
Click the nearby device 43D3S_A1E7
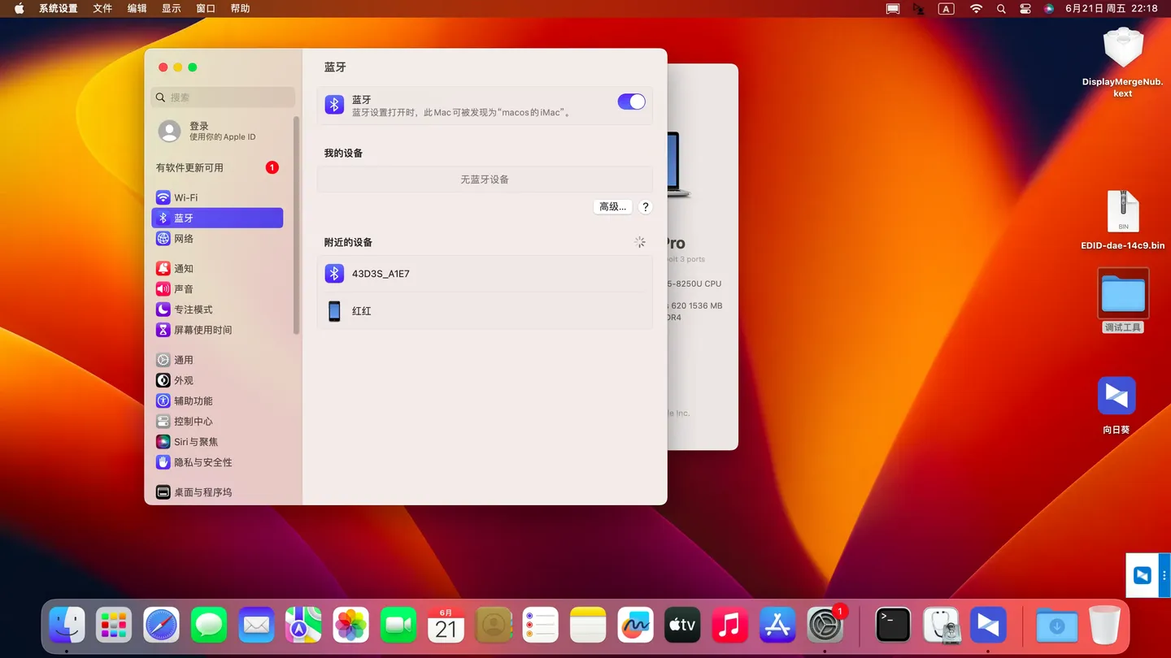(381, 274)
